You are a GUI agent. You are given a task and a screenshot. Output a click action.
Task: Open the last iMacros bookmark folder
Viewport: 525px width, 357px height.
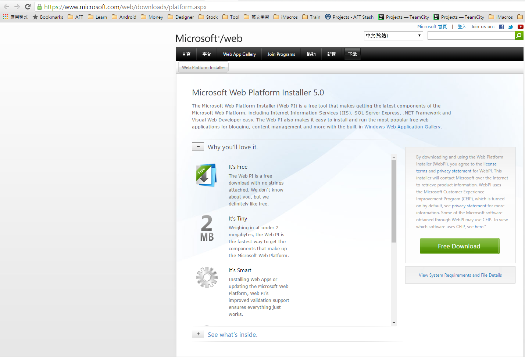(x=501, y=17)
